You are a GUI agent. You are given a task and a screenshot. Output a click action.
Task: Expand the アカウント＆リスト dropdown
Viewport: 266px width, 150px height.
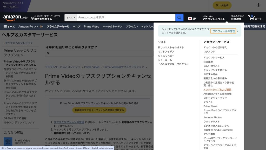point(215,19)
